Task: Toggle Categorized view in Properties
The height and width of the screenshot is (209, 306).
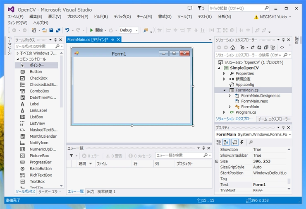Action: coord(219,142)
